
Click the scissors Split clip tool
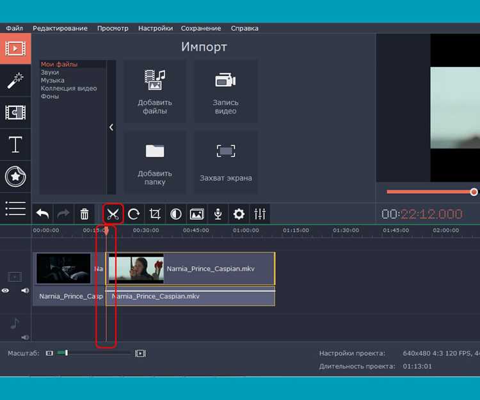pyautogui.click(x=113, y=214)
